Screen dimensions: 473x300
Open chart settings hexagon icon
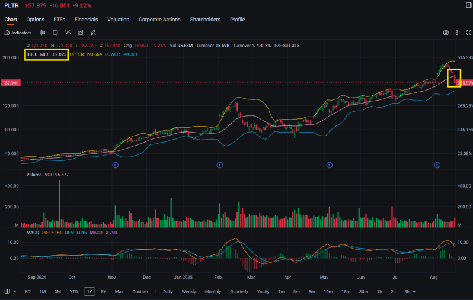point(457,33)
